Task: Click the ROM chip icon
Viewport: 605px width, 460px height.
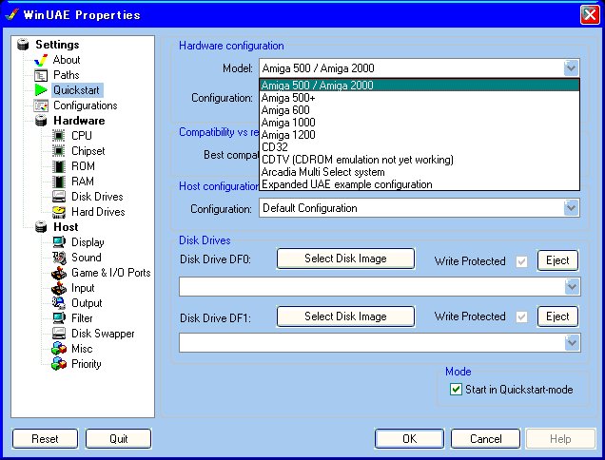Action: point(59,166)
